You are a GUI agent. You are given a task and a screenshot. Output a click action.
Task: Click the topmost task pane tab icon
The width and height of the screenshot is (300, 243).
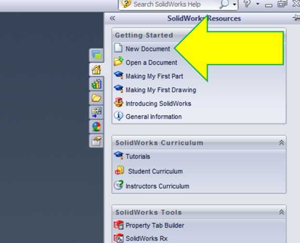click(96, 55)
